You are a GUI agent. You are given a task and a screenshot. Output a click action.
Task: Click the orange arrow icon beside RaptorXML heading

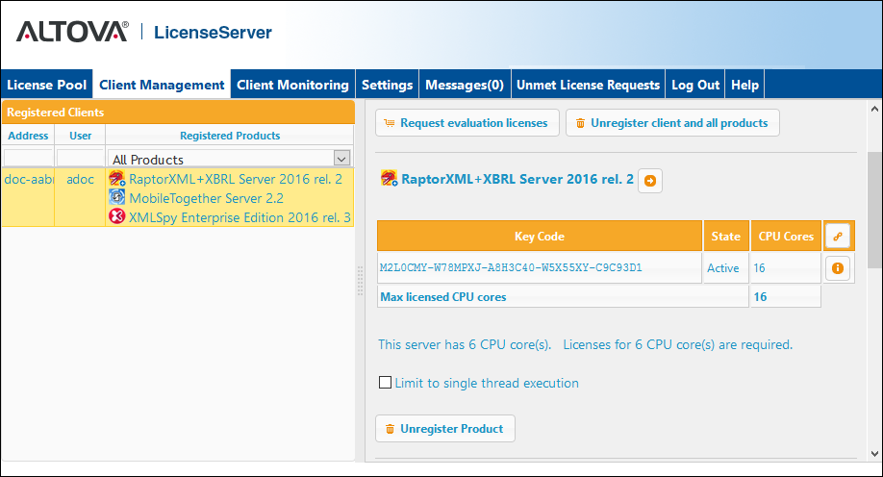(x=649, y=180)
